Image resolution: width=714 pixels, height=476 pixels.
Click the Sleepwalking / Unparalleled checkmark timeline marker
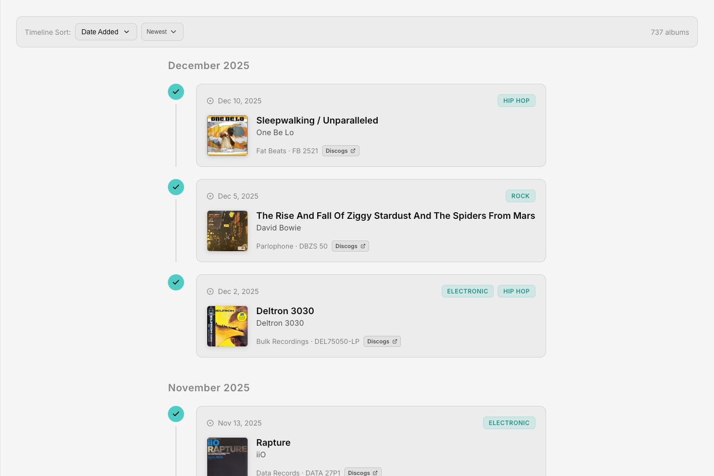(176, 92)
